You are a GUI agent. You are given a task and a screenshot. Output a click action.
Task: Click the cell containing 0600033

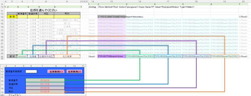[x=22, y=56]
